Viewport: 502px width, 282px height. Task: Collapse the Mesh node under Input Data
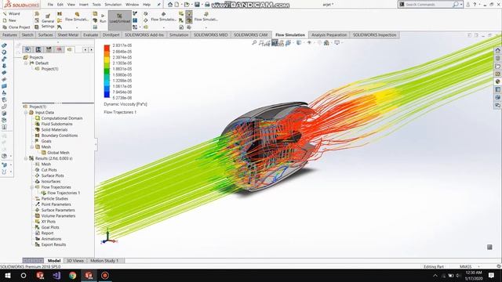point(32,147)
